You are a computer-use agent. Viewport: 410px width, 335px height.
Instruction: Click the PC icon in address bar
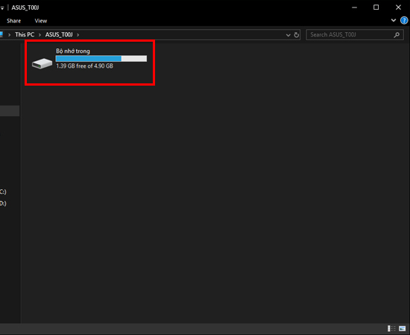click(1, 34)
